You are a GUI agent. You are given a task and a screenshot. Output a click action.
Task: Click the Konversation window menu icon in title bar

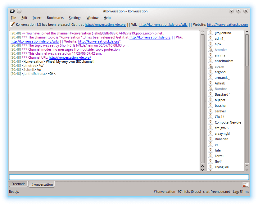[x=12, y=11]
